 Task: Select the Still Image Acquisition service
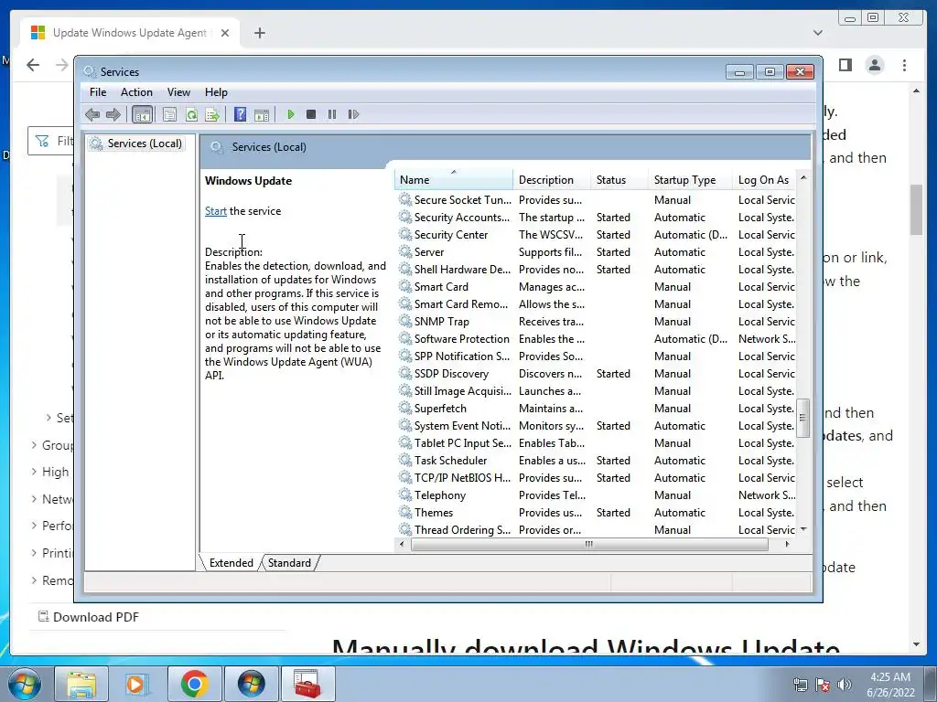tap(596, 391)
